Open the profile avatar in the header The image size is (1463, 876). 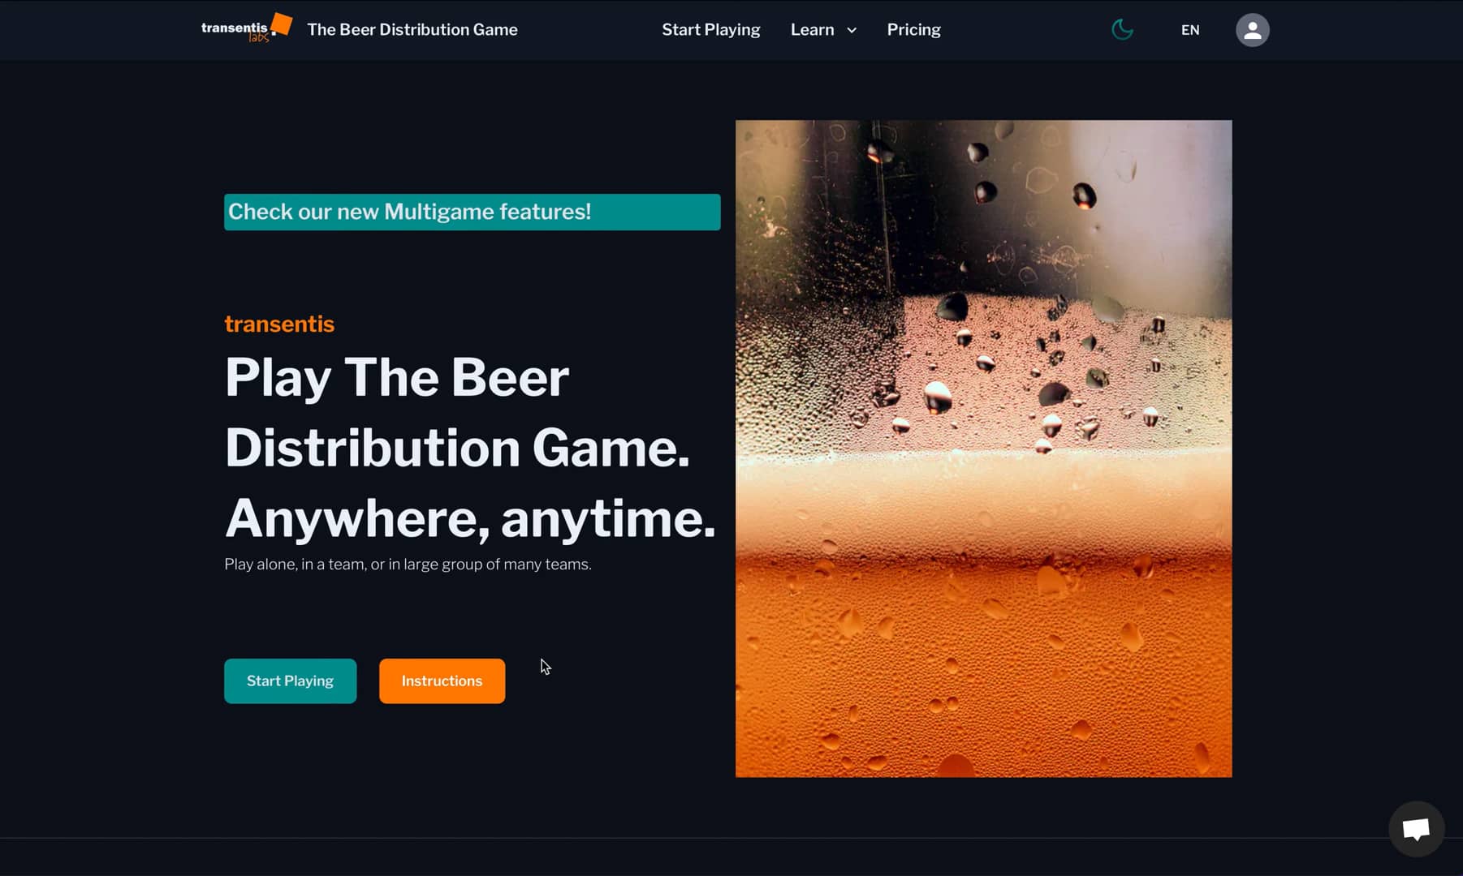pyautogui.click(x=1252, y=29)
